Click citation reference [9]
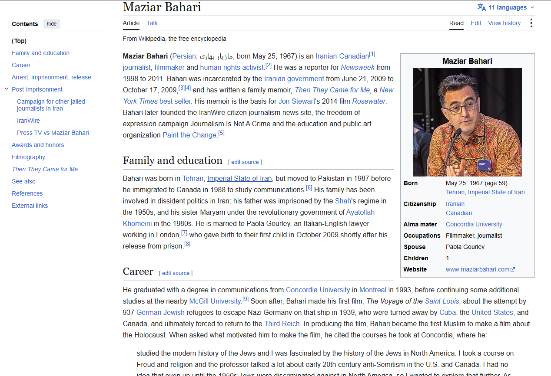551x376 pixels. (246, 299)
